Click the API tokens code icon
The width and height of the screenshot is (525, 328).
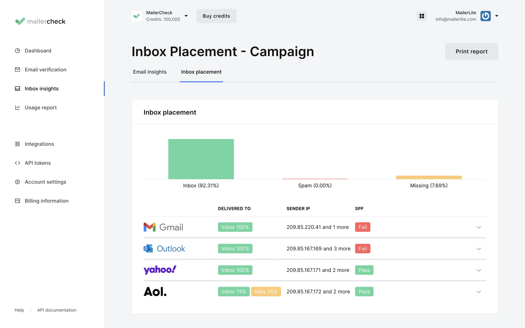click(x=17, y=163)
